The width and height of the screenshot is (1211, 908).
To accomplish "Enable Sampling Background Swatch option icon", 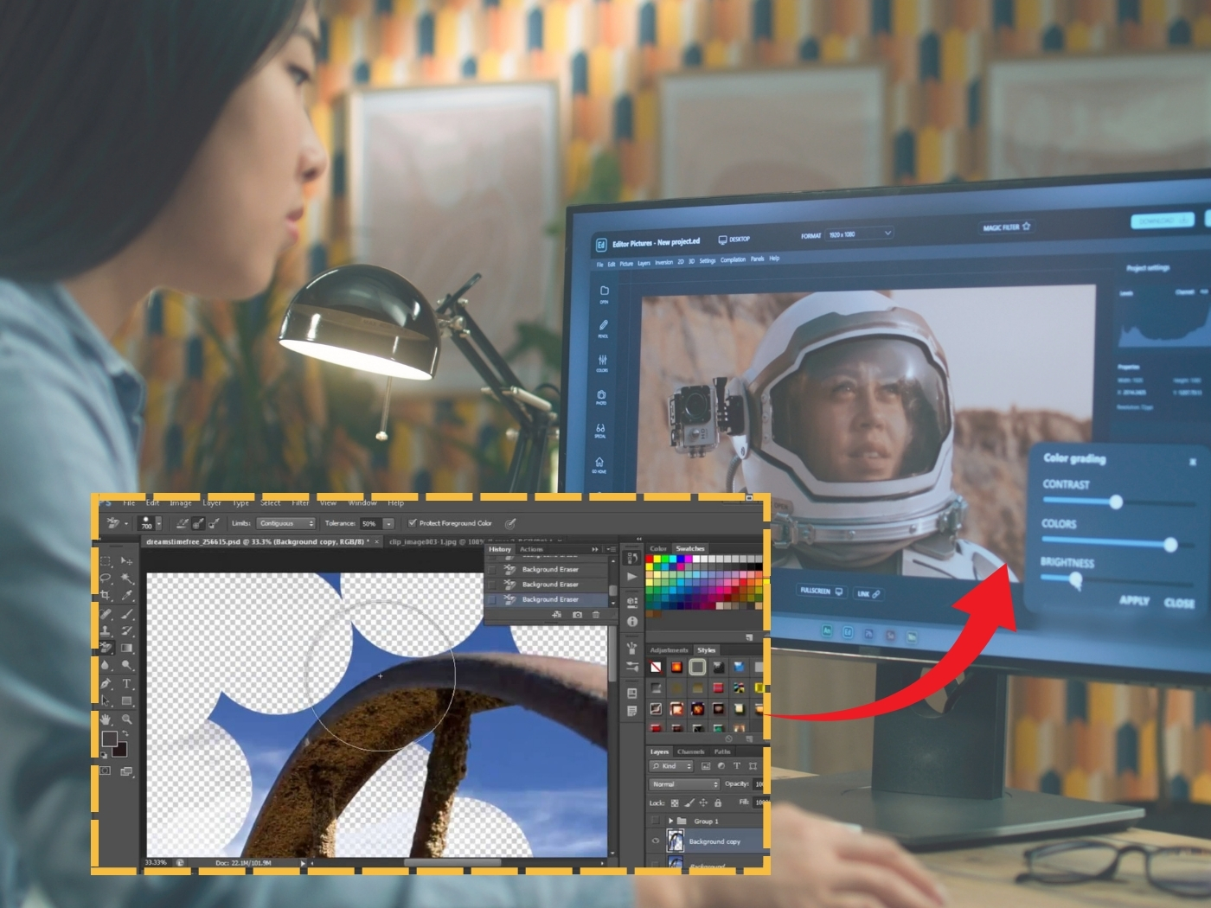I will [214, 523].
